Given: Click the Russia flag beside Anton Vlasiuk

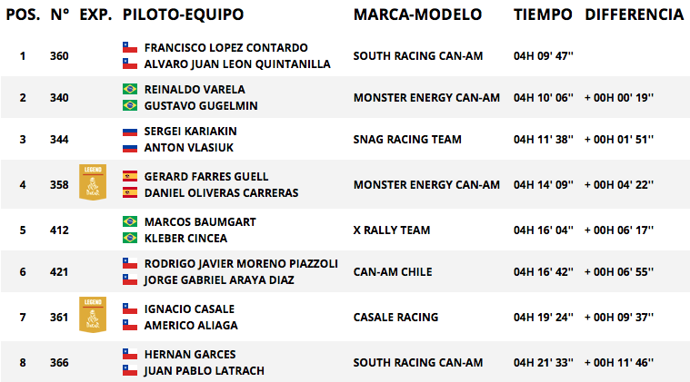Looking at the screenshot, I should (130, 148).
